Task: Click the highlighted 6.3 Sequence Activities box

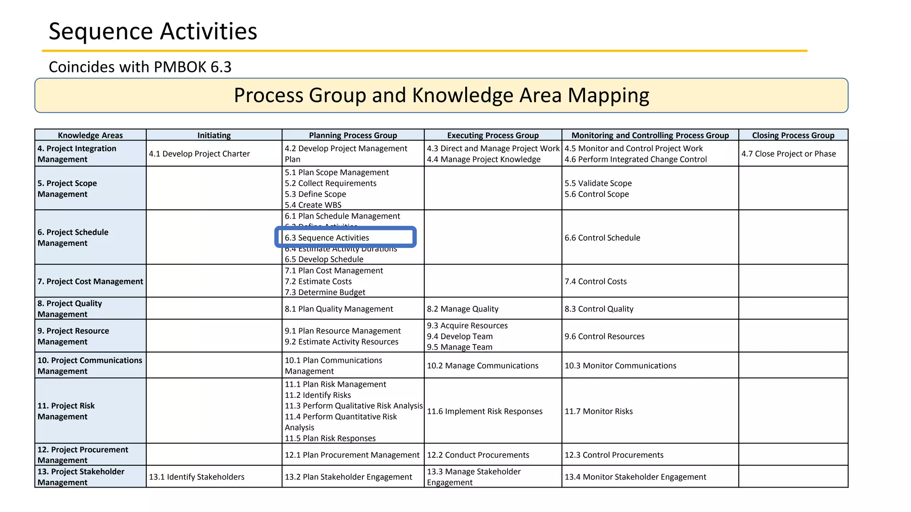Action: [x=345, y=237]
